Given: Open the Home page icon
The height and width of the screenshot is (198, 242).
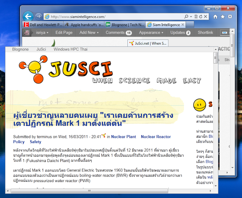Looking at the screenshot, I should click(x=215, y=17).
